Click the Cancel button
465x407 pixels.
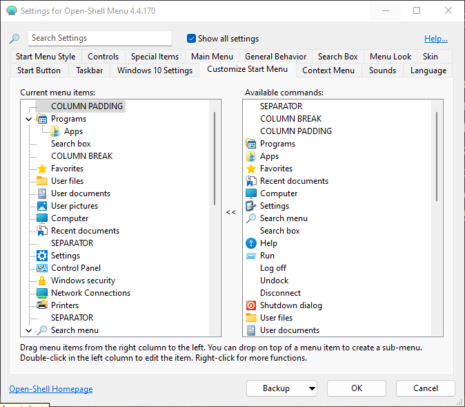tap(426, 388)
